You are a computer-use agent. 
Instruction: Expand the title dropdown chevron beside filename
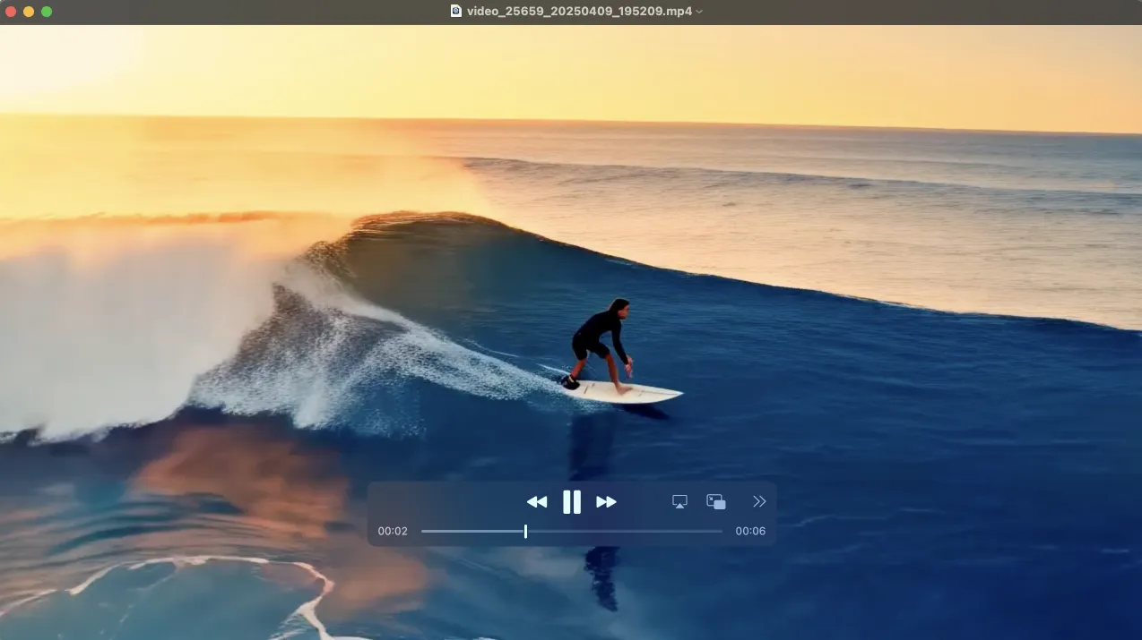point(699,12)
